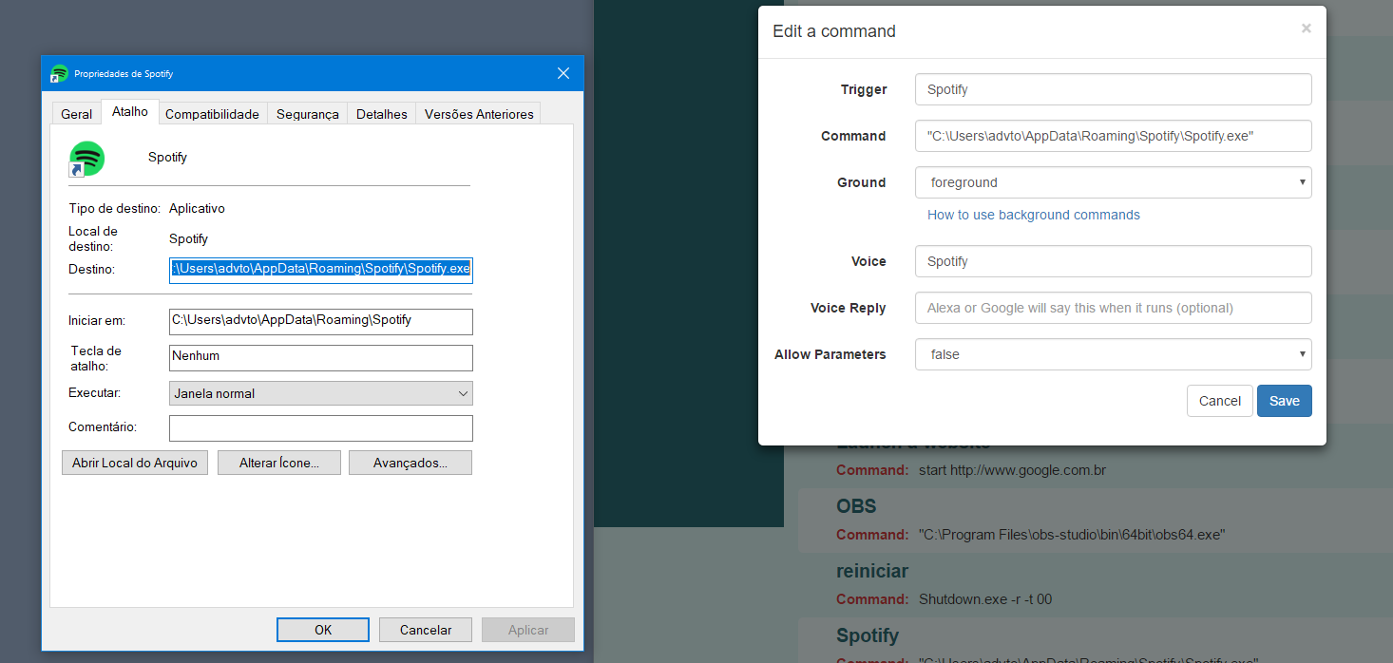The height and width of the screenshot is (663, 1393).
Task: Click the Local de destino Spotify value
Action: 188,238
